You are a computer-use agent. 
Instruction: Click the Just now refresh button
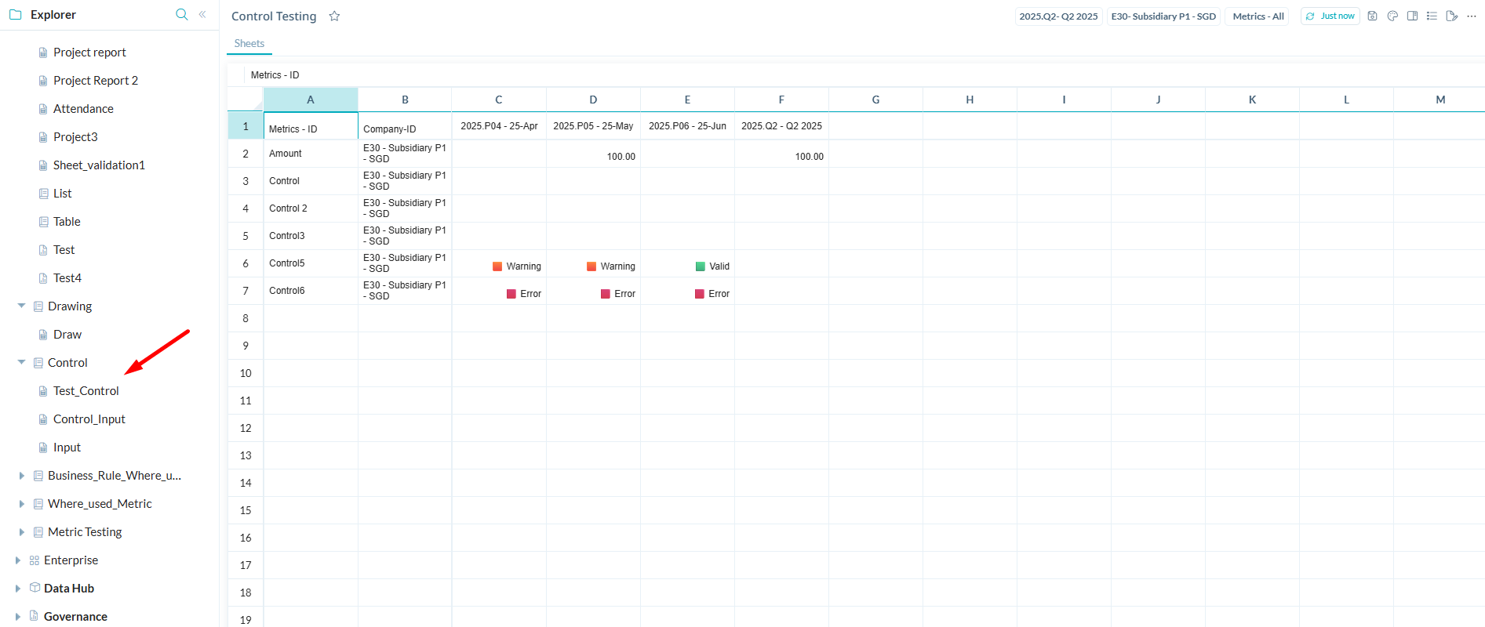pyautogui.click(x=1330, y=16)
